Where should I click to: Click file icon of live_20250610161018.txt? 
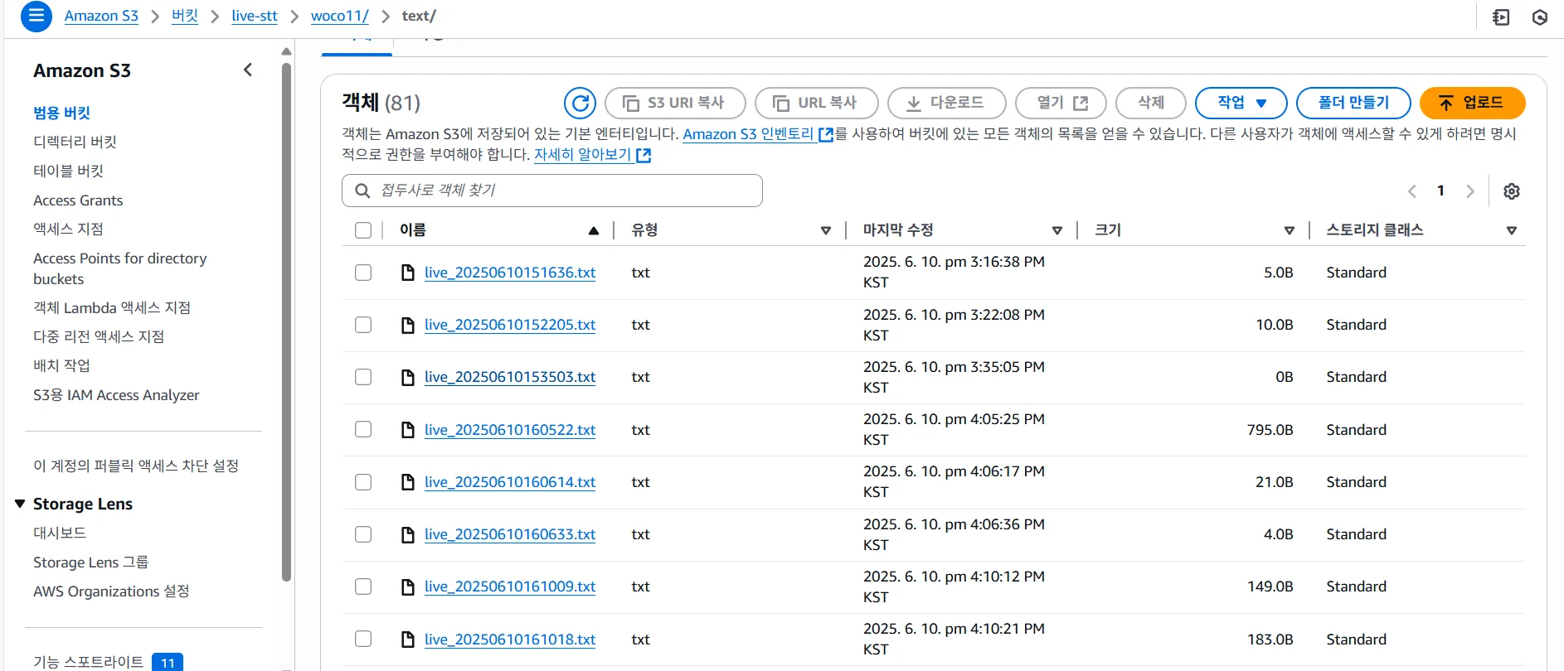coord(408,639)
